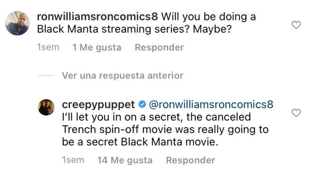
Task: Open creepypuppet's profile avatar
Action: (46, 107)
